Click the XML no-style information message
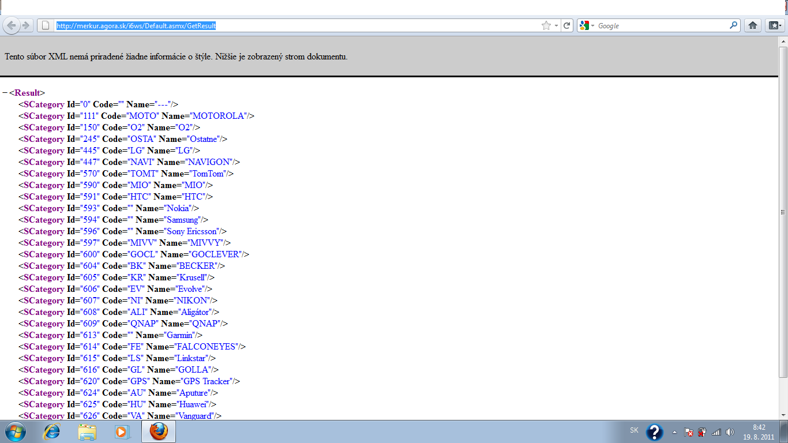The image size is (788, 443). point(176,57)
